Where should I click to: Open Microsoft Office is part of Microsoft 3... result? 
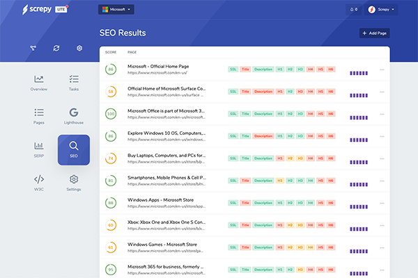tap(166, 111)
